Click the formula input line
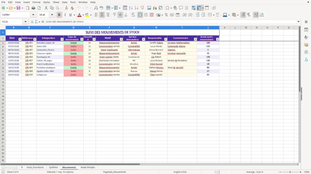 (171, 22)
